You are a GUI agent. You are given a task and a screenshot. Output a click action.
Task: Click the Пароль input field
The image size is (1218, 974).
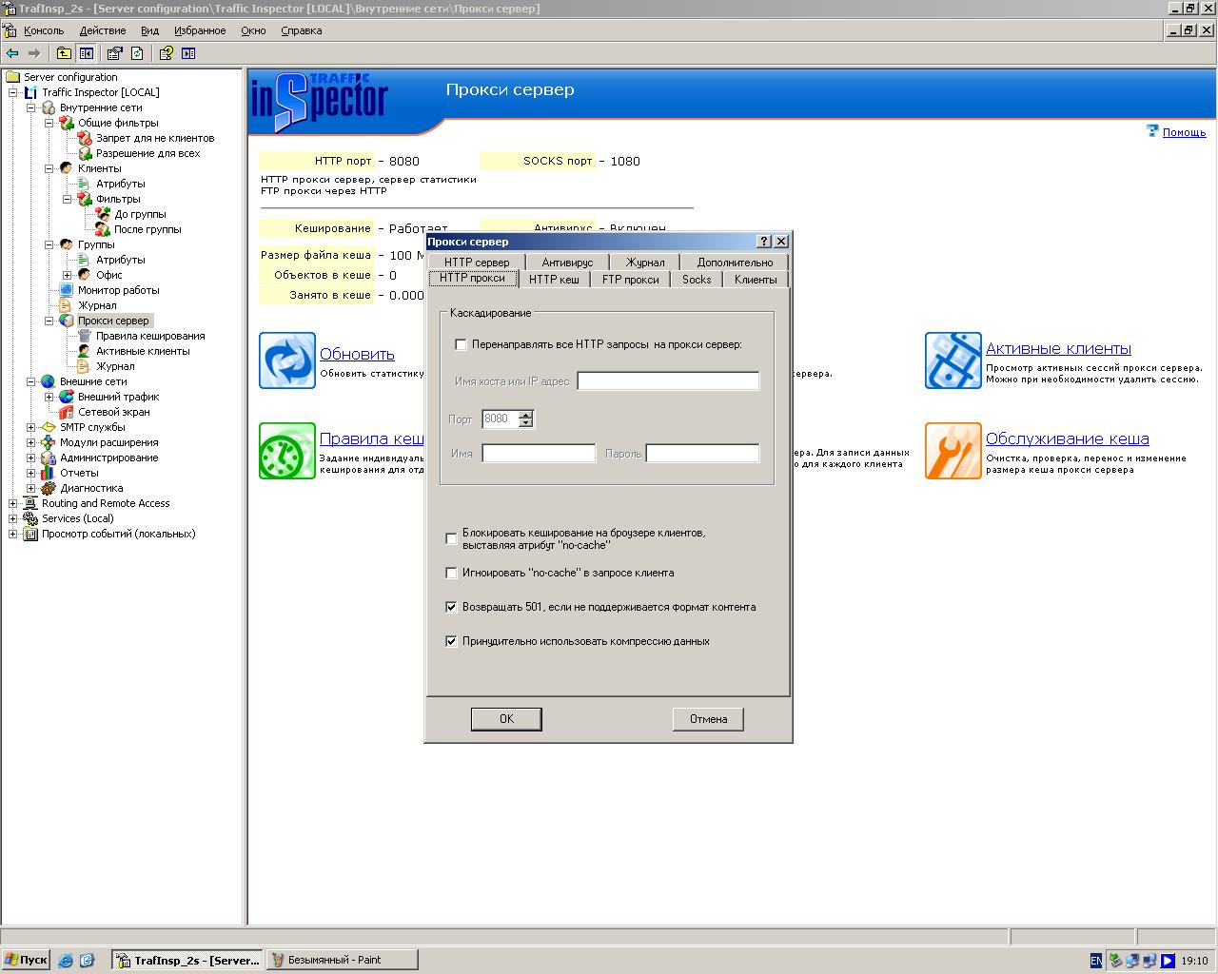click(702, 453)
